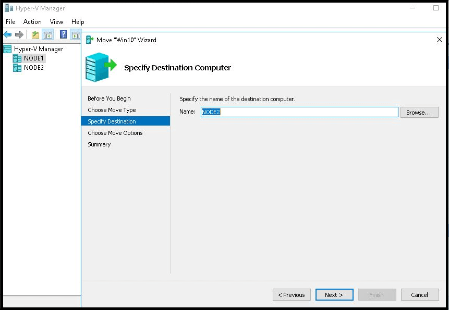Click the Browse... button

point(419,113)
